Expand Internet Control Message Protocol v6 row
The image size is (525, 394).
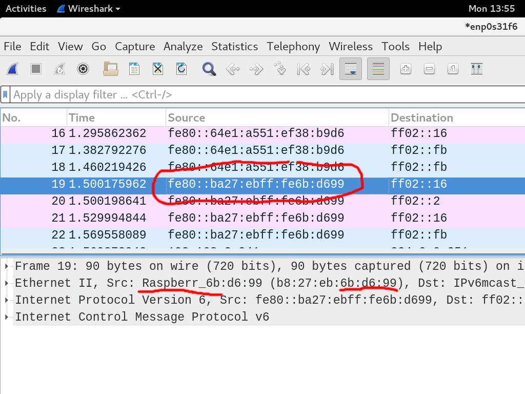point(6,317)
